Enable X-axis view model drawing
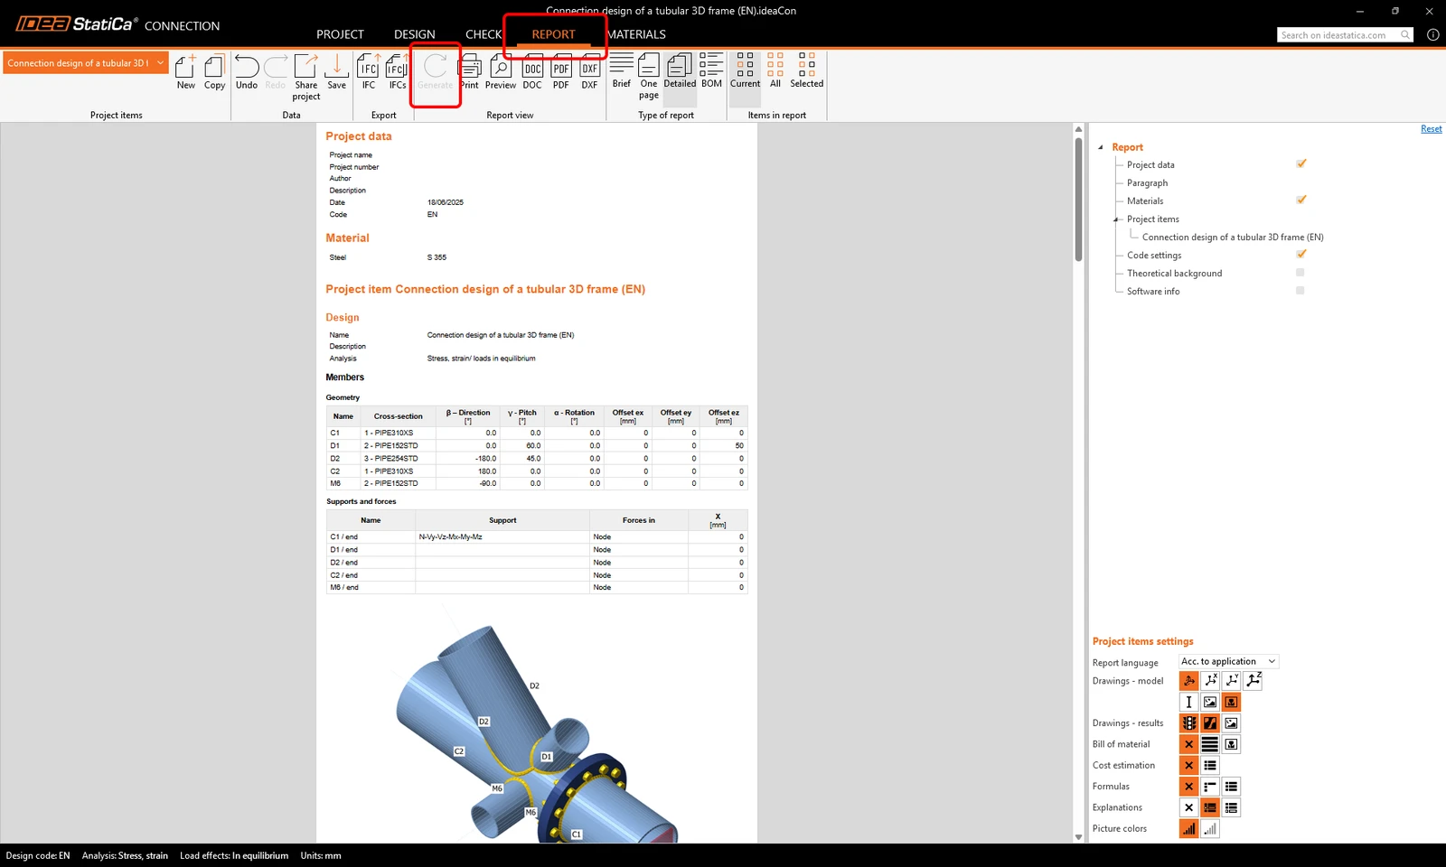Viewport: 1446px width, 867px height. (x=1210, y=681)
